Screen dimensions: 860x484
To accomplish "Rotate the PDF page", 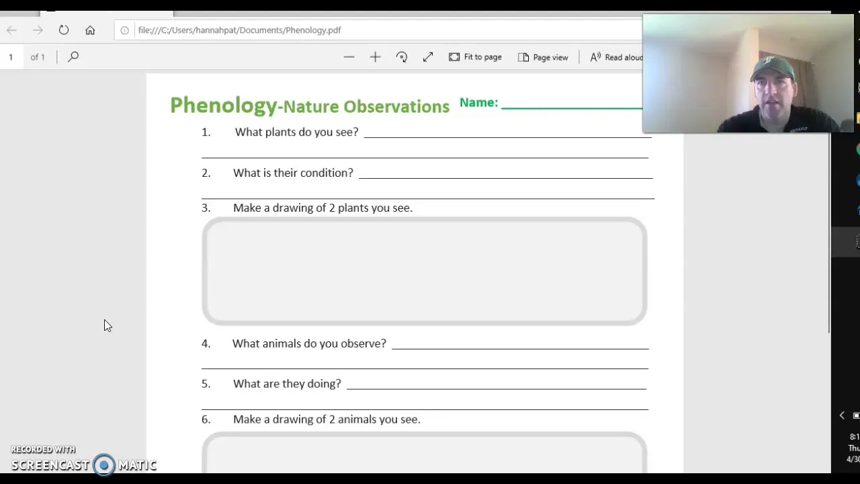I will point(402,57).
